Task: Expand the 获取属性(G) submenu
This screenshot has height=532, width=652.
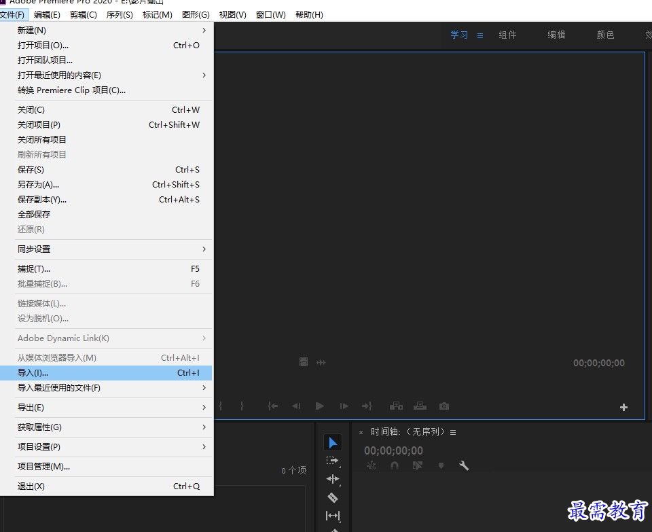Action: click(106, 427)
